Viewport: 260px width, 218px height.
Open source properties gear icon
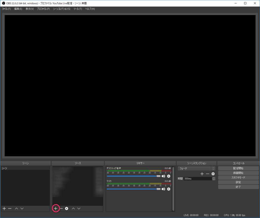67,208
